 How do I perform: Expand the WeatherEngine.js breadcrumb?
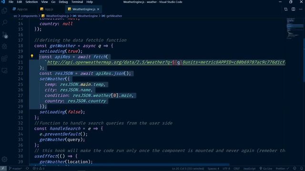coord(55,16)
